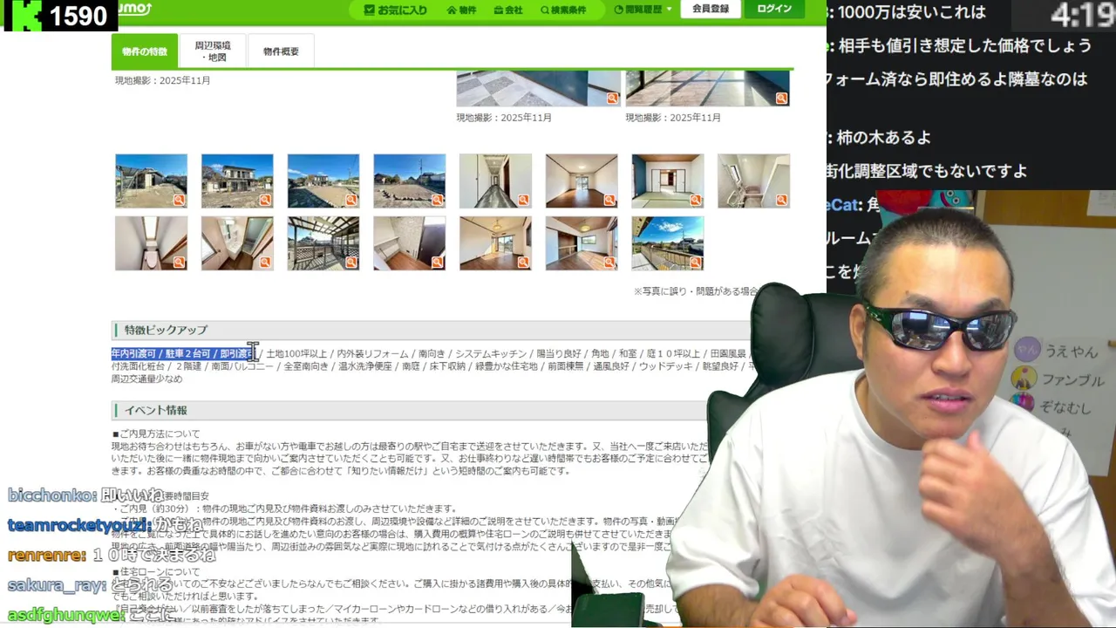Click the 周辺交通量少なめ feature text
The width and height of the screenshot is (1116, 628).
pos(147,379)
